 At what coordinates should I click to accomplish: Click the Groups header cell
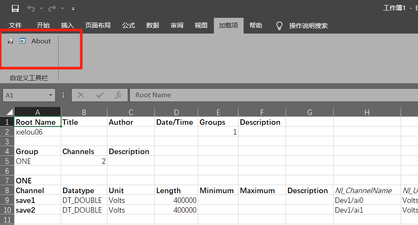[218, 122]
